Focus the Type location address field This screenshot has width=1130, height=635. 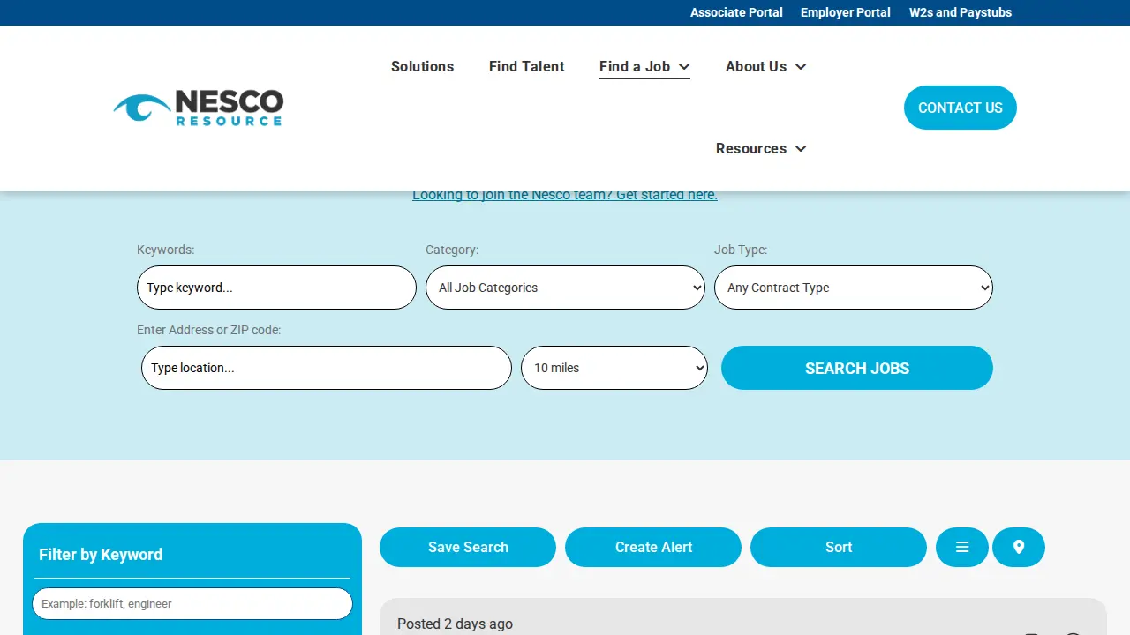pos(327,368)
